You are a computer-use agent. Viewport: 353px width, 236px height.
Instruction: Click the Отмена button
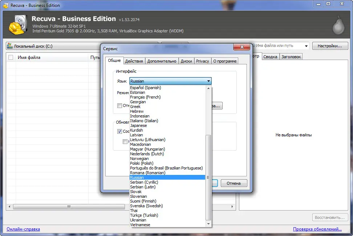tap(234, 183)
